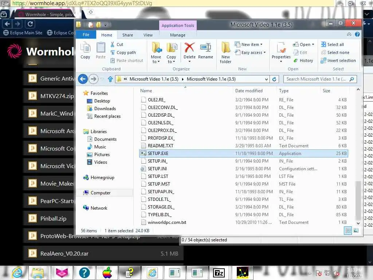
Task: Expand the New item dropdown
Action: coord(248,44)
